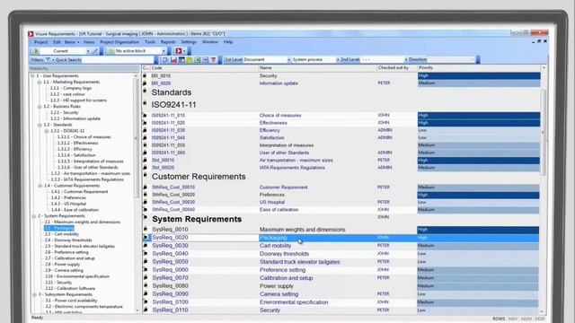
Task: Click the row icon of SysReq_0020
Action: pyautogui.click(x=146, y=237)
